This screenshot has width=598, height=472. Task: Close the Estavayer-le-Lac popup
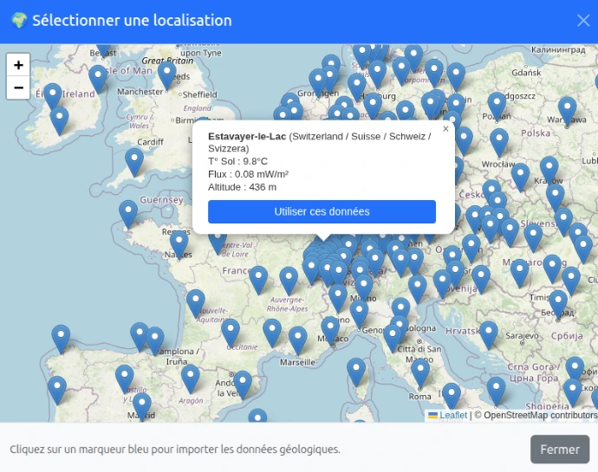point(445,129)
